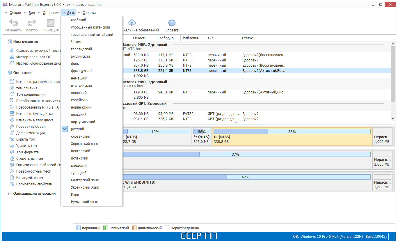The width and height of the screenshot is (398, 243).
Task: Click the cloud update check icon
Action: pos(132,23)
